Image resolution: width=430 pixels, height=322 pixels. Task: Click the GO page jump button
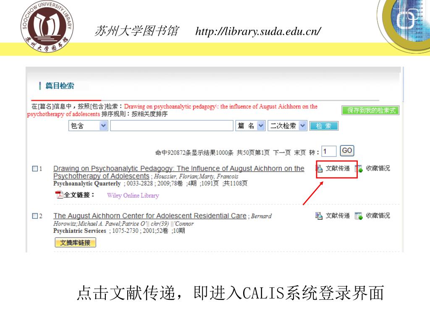point(347,151)
